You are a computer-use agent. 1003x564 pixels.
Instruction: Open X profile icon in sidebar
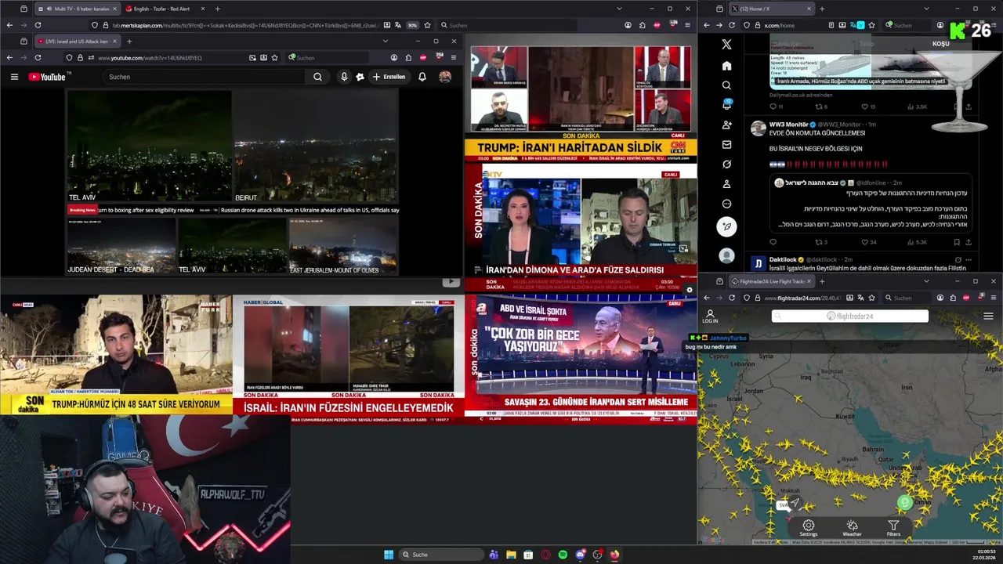(726, 184)
